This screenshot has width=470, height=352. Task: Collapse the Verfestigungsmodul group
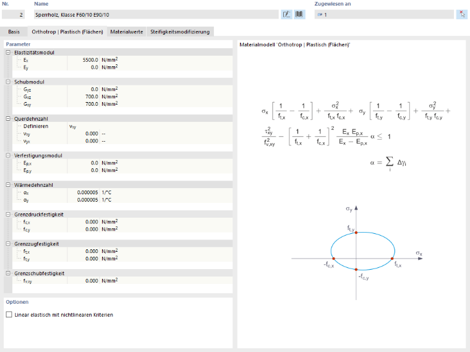(8, 156)
